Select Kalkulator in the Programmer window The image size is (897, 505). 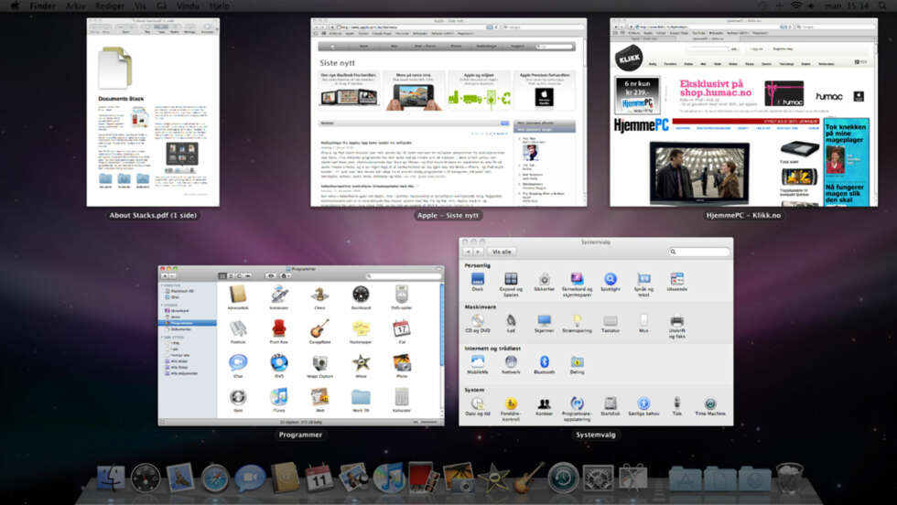(x=402, y=400)
